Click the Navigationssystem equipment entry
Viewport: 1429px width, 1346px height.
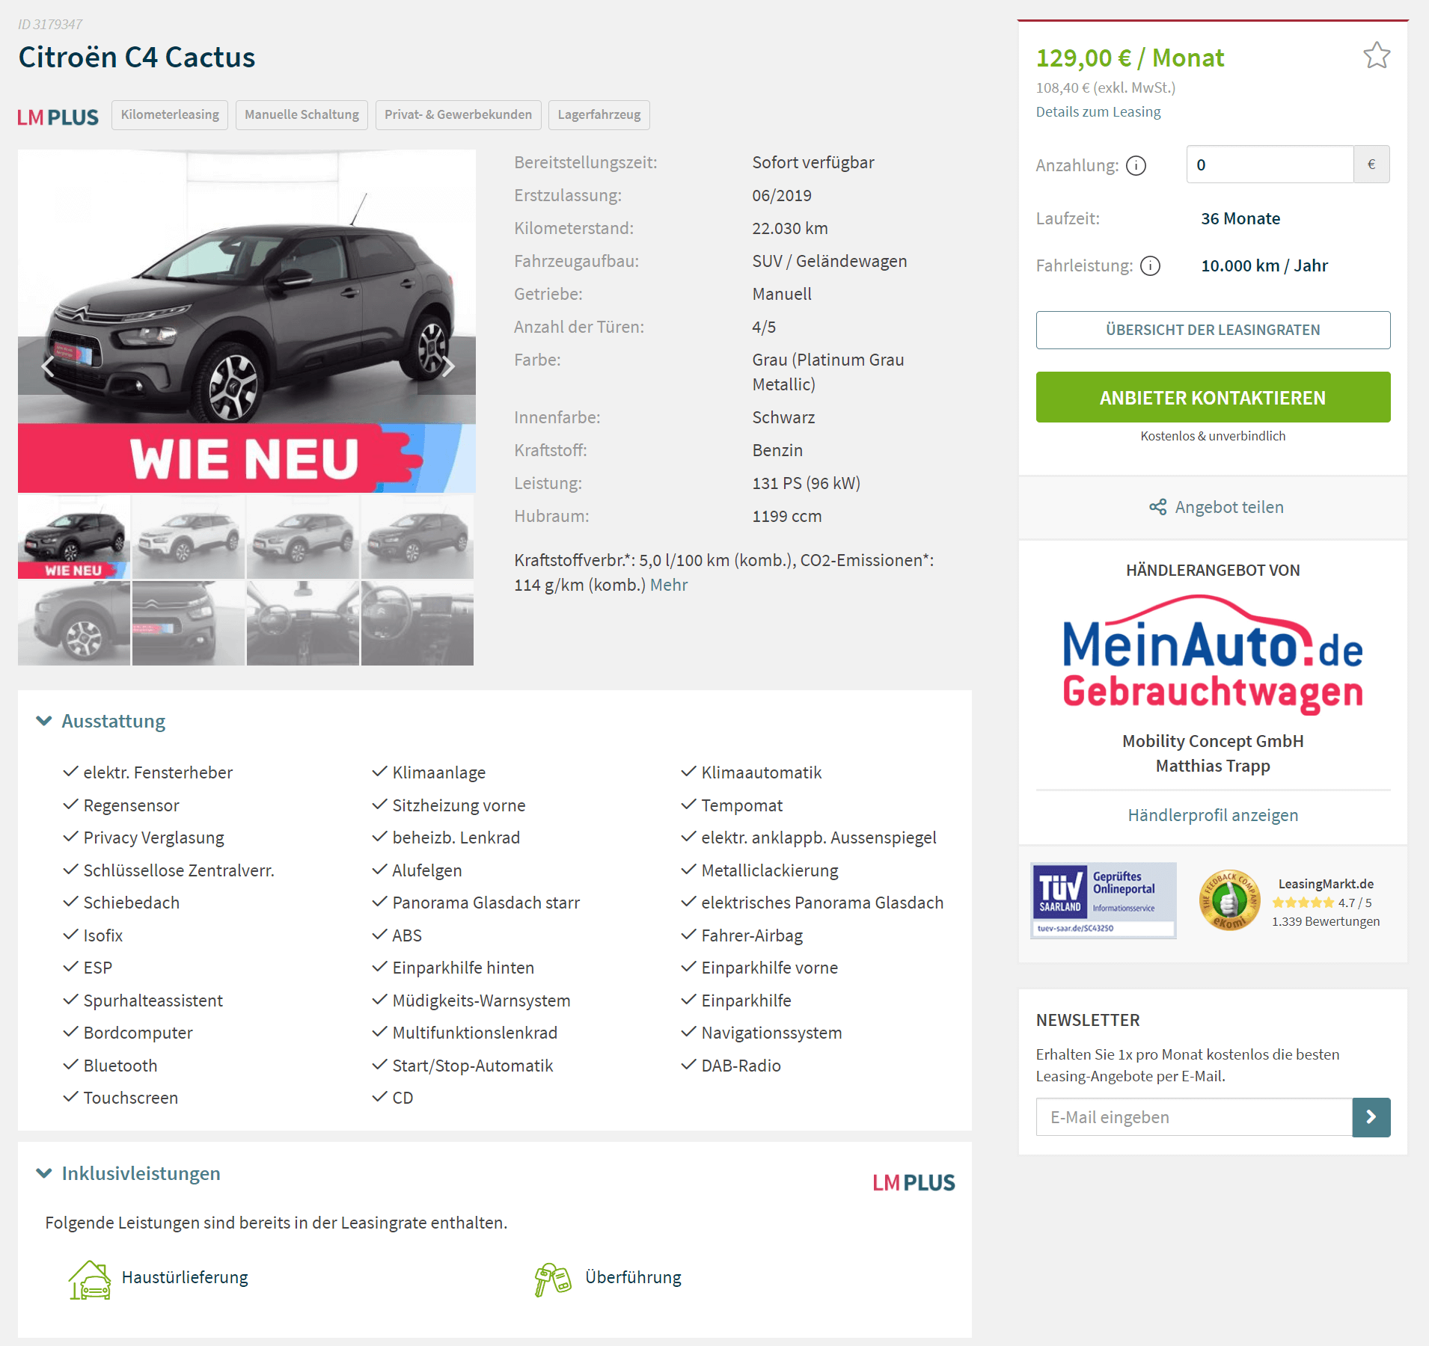coord(771,1033)
